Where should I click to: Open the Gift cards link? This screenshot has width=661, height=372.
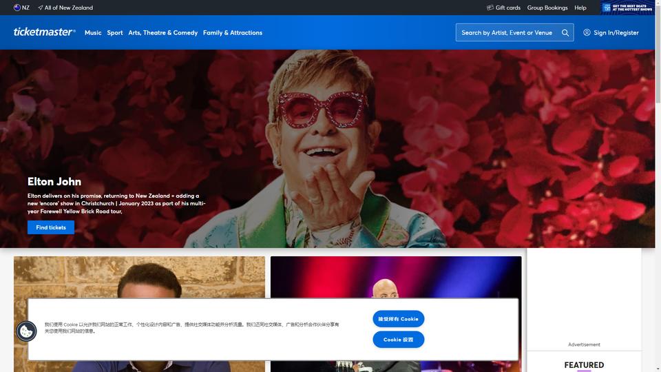(x=504, y=8)
